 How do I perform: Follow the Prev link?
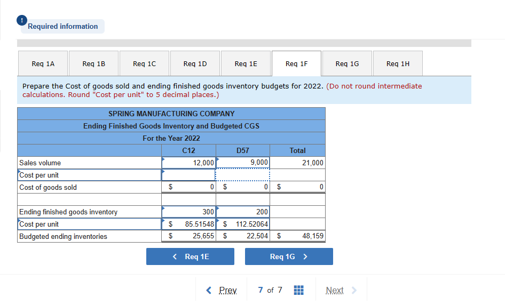pos(228,290)
